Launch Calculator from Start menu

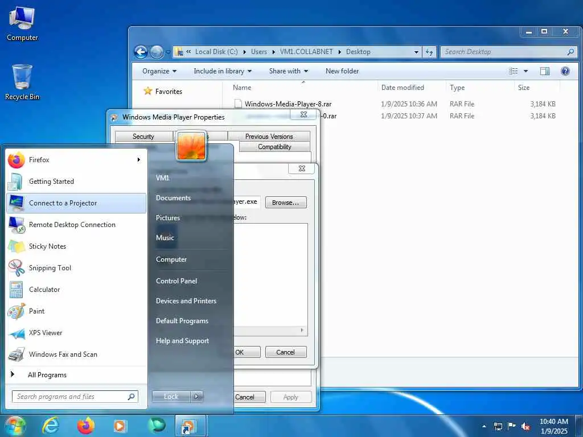[76, 290]
